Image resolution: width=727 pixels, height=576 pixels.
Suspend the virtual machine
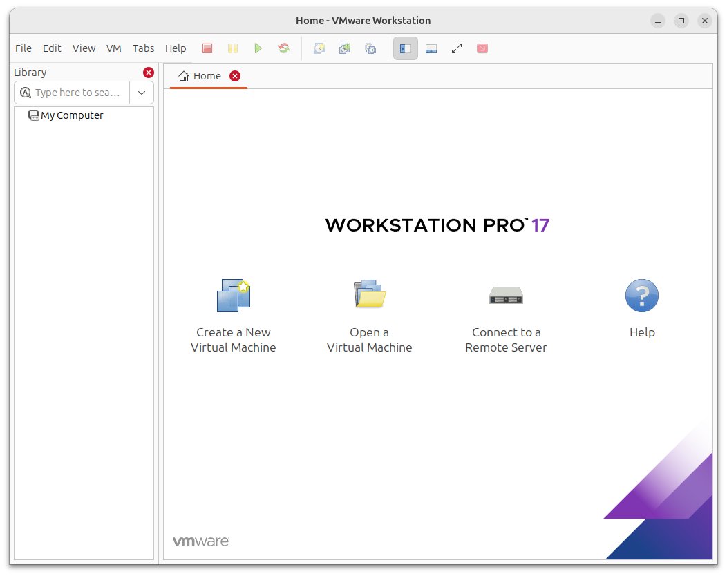(x=232, y=48)
